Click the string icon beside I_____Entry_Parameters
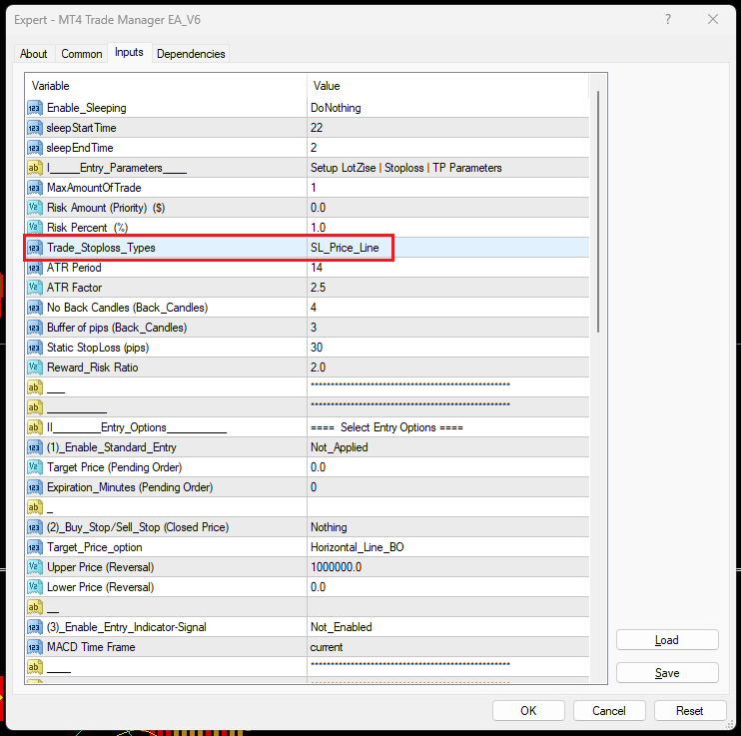Image resolution: width=741 pixels, height=736 pixels. tap(34, 168)
